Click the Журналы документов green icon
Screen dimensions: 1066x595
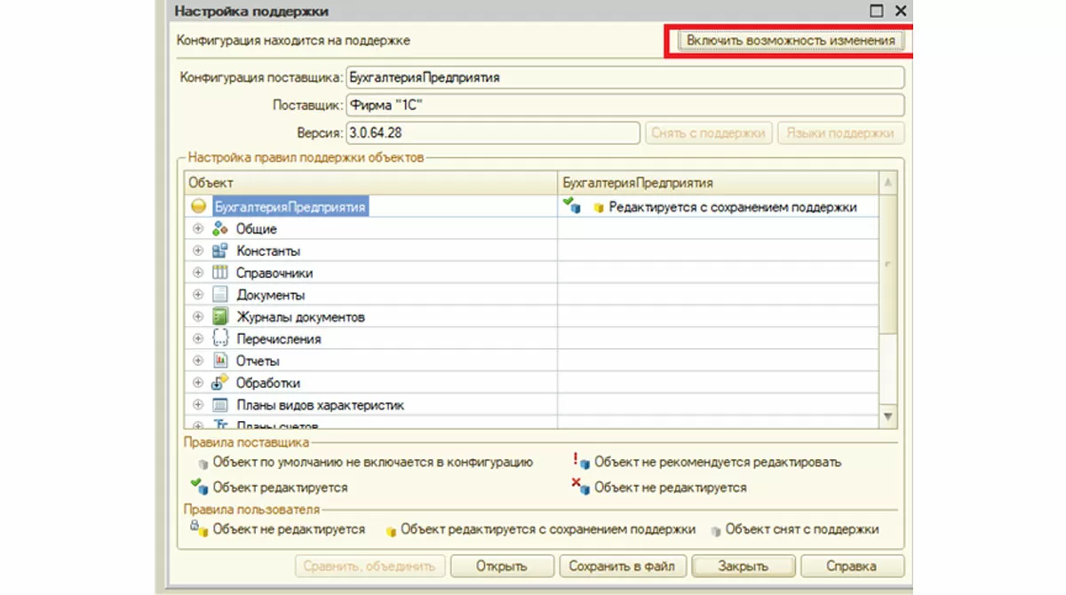coord(220,317)
